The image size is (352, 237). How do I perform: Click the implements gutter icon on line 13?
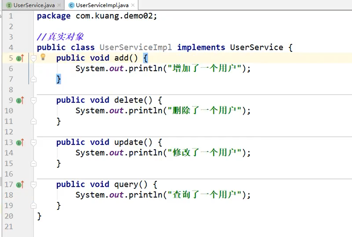click(20, 143)
